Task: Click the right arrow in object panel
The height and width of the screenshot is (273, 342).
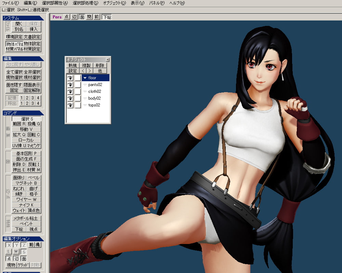Action: pyautogui.click(x=89, y=71)
